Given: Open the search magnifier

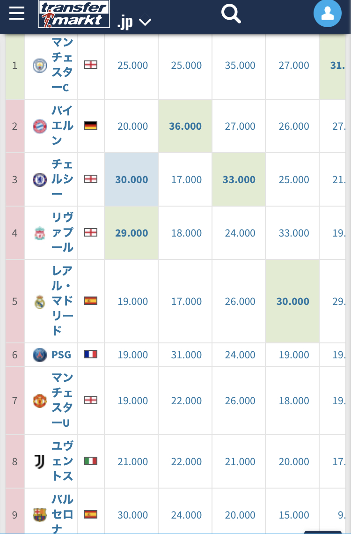Looking at the screenshot, I should 231,14.
